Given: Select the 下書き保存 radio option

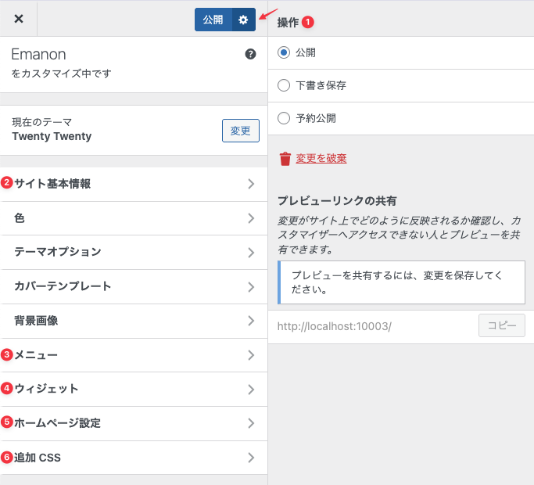Looking at the screenshot, I should pos(284,85).
